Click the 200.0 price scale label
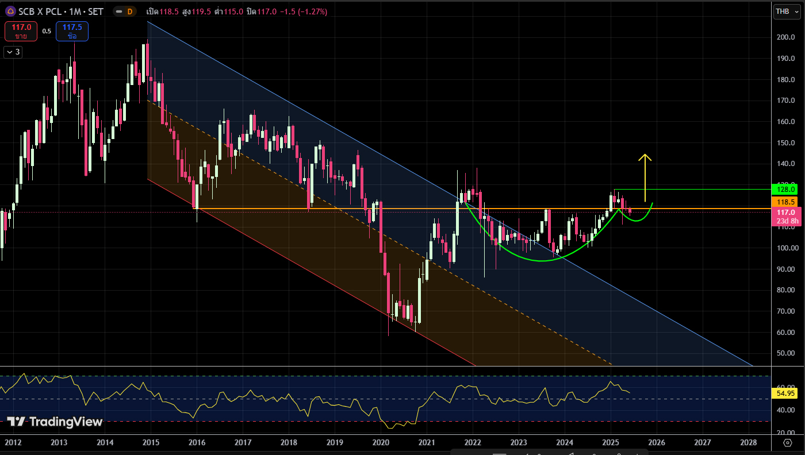The width and height of the screenshot is (805, 455). point(785,37)
